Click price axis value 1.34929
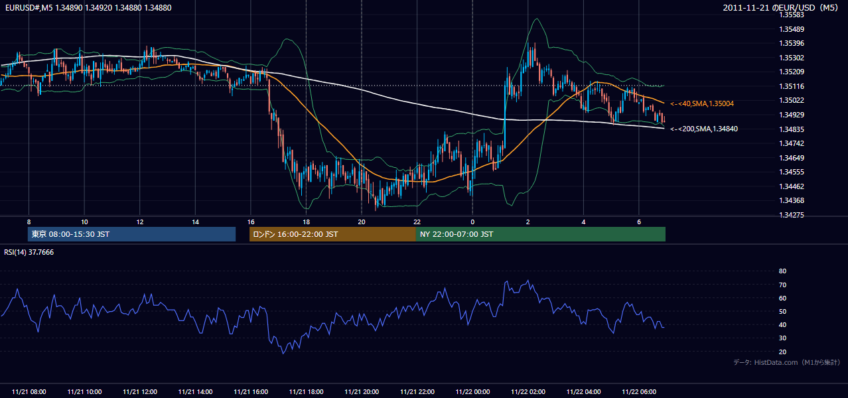This screenshot has height=398, width=848. [x=792, y=115]
